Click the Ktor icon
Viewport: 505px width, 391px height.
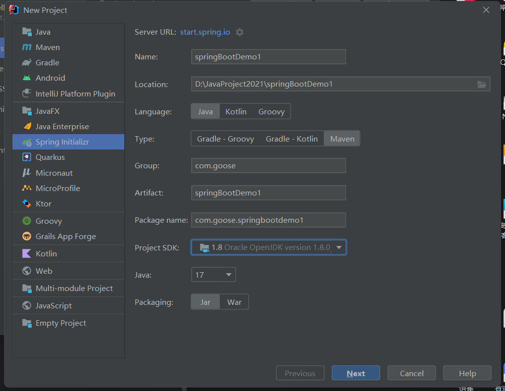[27, 203]
